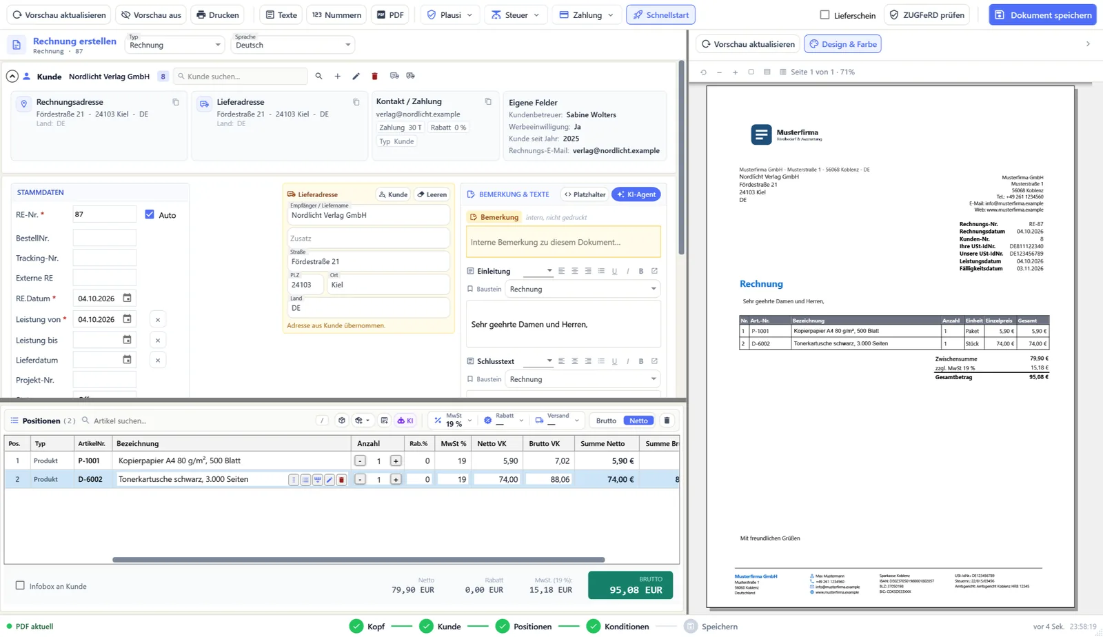Viewport: 1103px width, 637px height.
Task: Decrease quantity of Tonerkartusche with minus
Action: (x=360, y=480)
